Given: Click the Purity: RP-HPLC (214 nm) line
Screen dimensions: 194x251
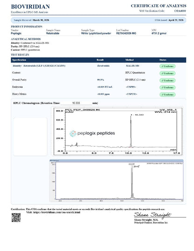Looking at the screenshot, I should pyautogui.click(x=25, y=47).
